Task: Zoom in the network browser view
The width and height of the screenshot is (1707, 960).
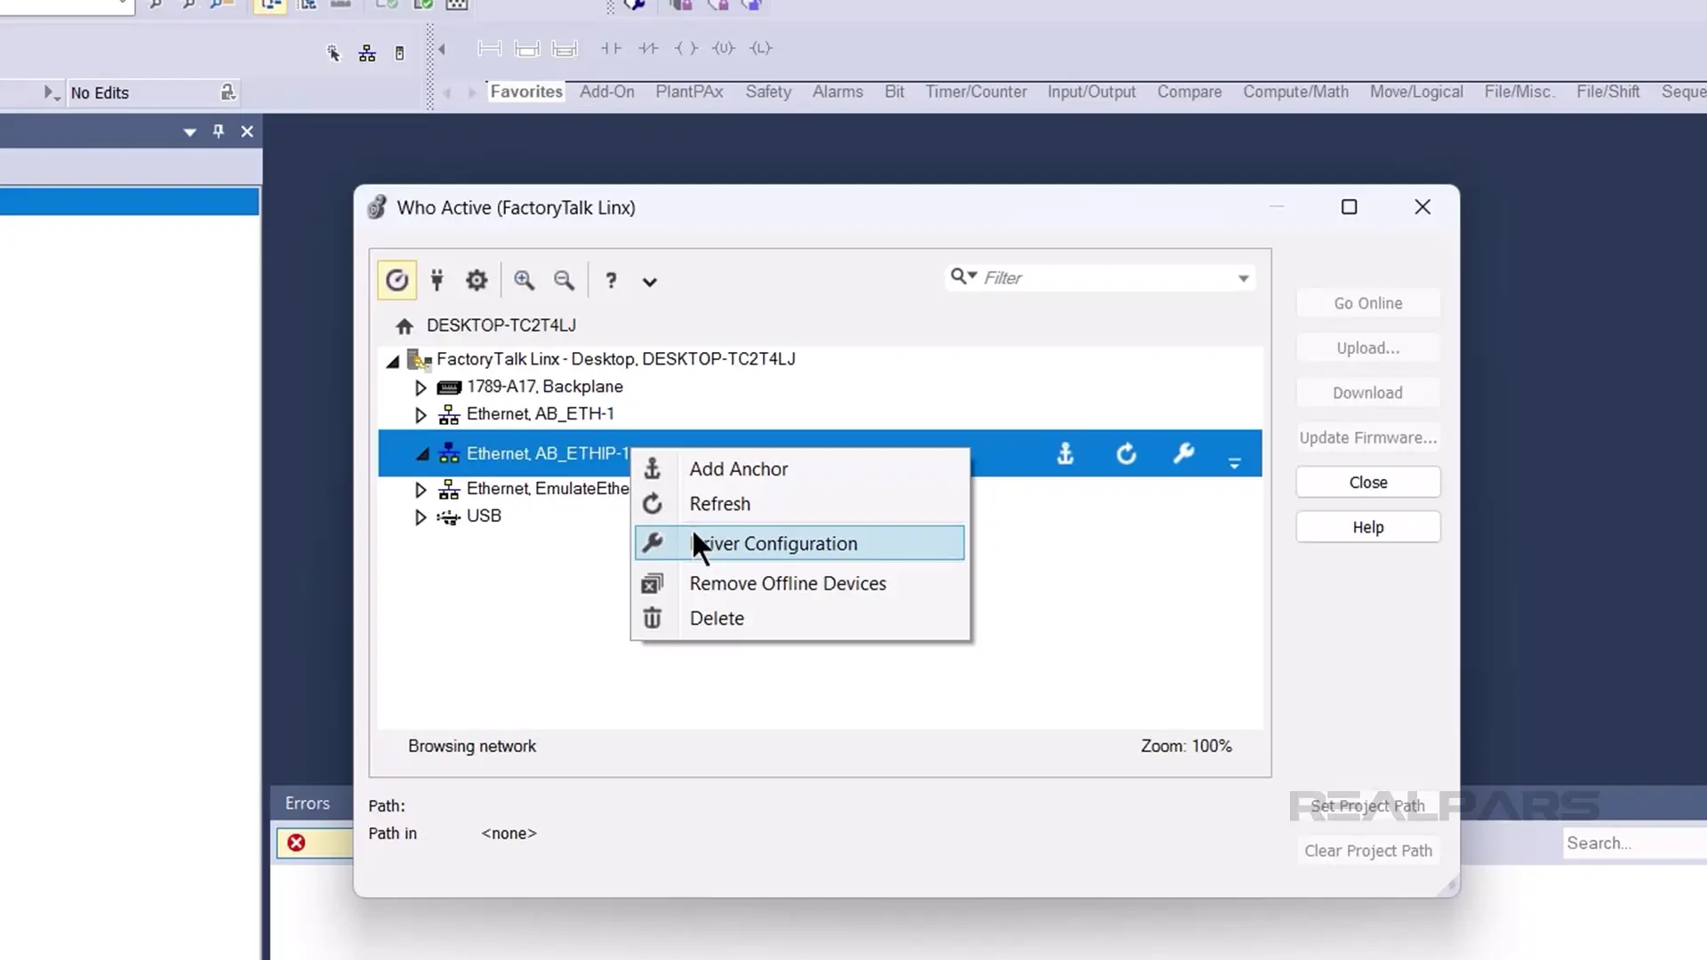Action: click(x=525, y=280)
